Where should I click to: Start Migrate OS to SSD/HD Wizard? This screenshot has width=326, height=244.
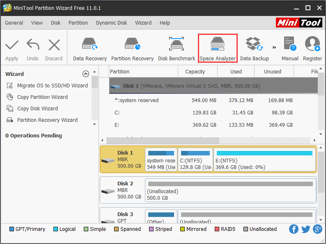tap(47, 86)
